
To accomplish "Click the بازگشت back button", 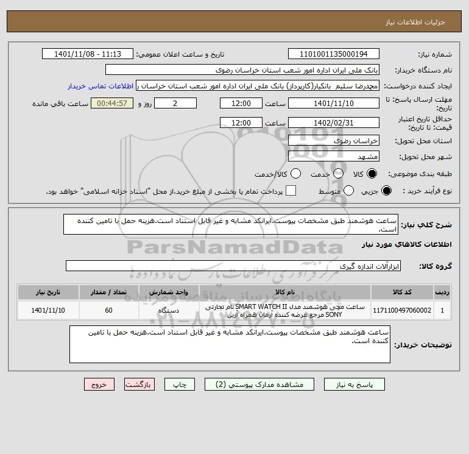I will coord(139,385).
